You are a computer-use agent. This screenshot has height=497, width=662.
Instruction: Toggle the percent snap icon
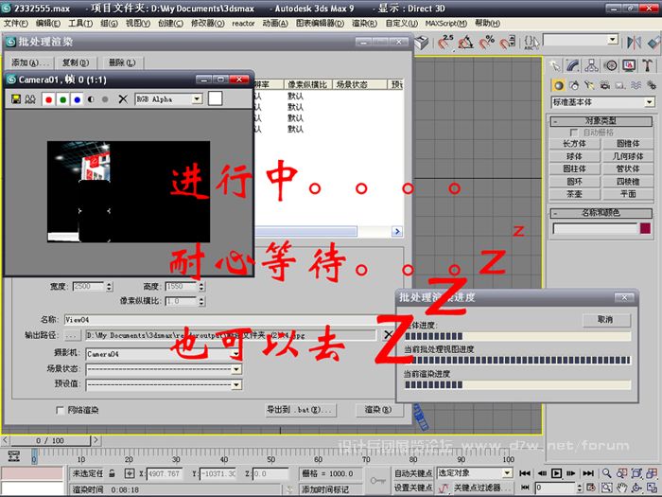(487, 43)
